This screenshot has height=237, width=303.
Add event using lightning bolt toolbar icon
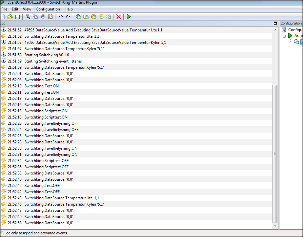101,17
